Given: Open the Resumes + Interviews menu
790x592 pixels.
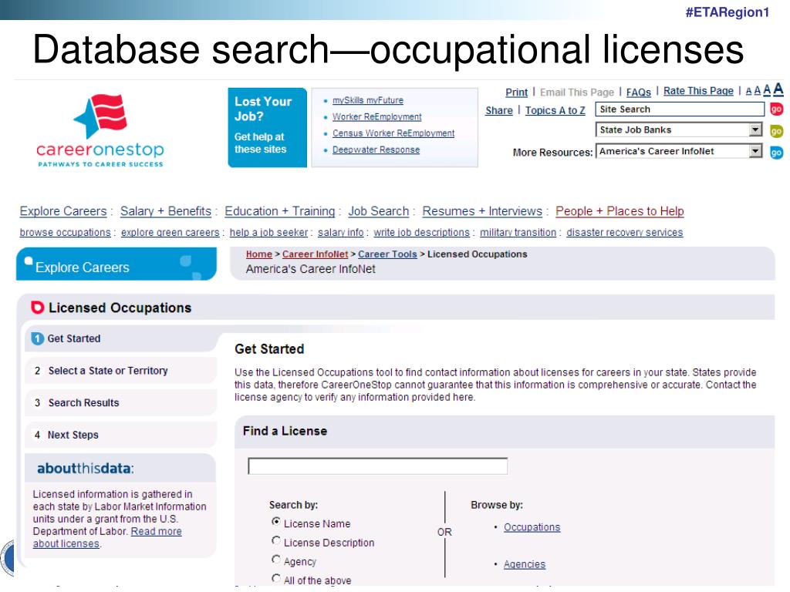Looking at the screenshot, I should pyautogui.click(x=482, y=211).
